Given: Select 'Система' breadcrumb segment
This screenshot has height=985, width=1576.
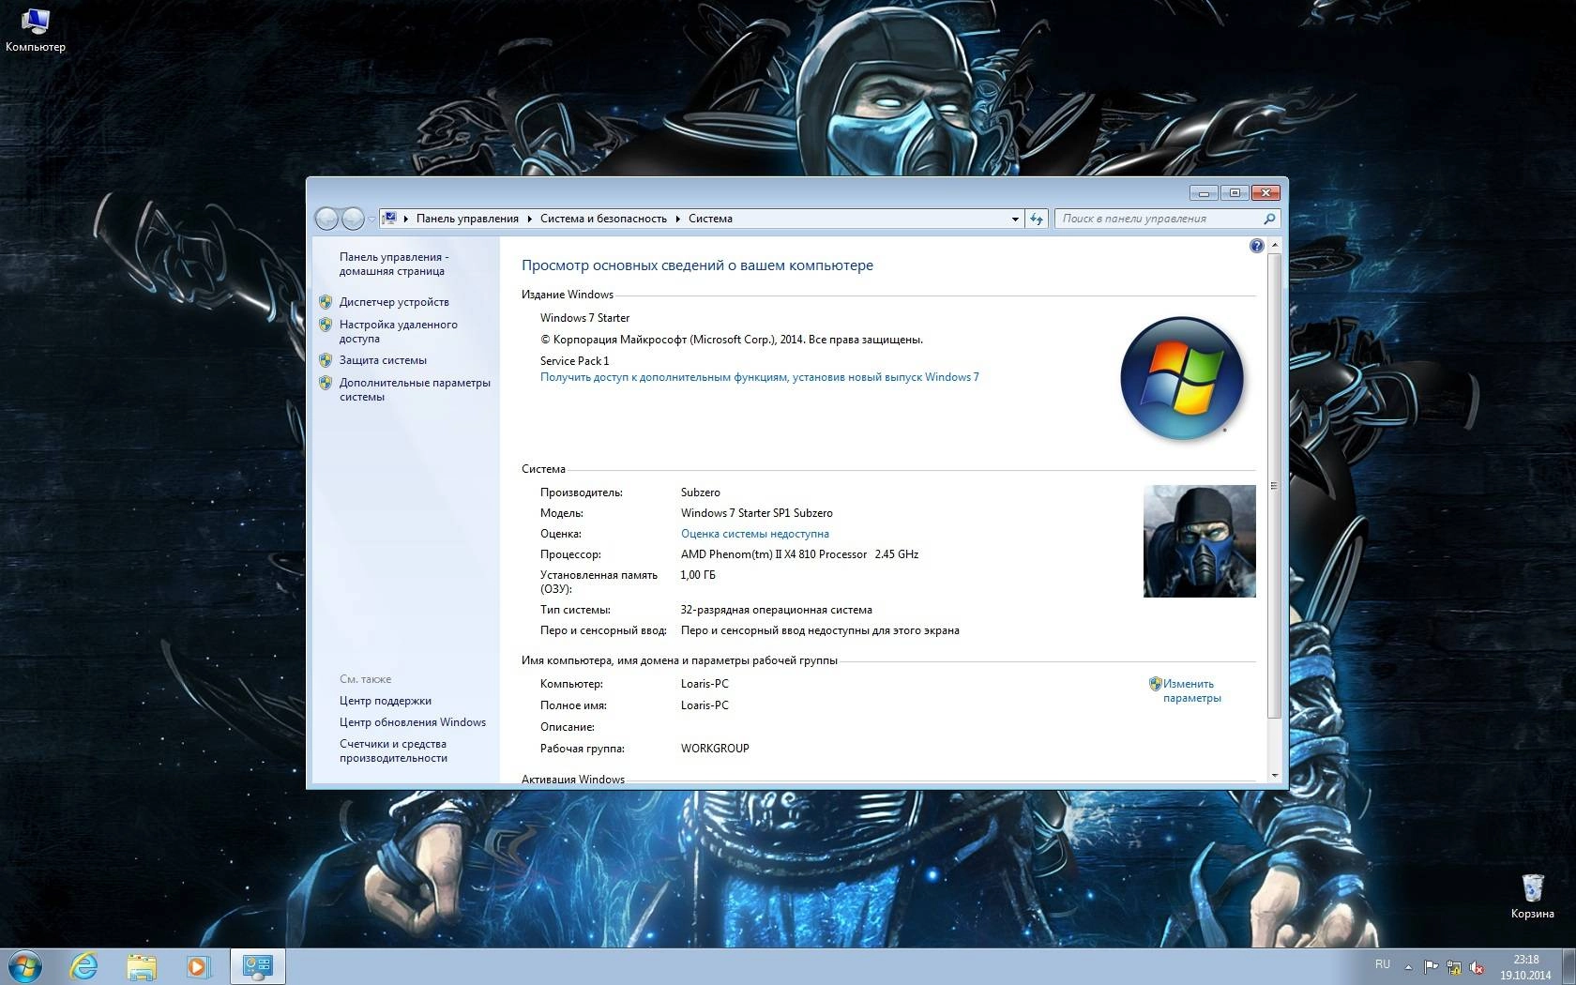Looking at the screenshot, I should click(x=710, y=219).
